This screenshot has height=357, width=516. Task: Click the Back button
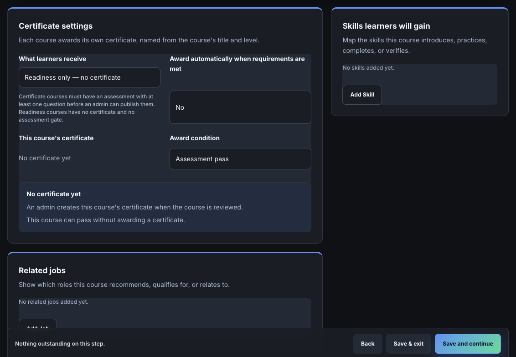pos(367,343)
